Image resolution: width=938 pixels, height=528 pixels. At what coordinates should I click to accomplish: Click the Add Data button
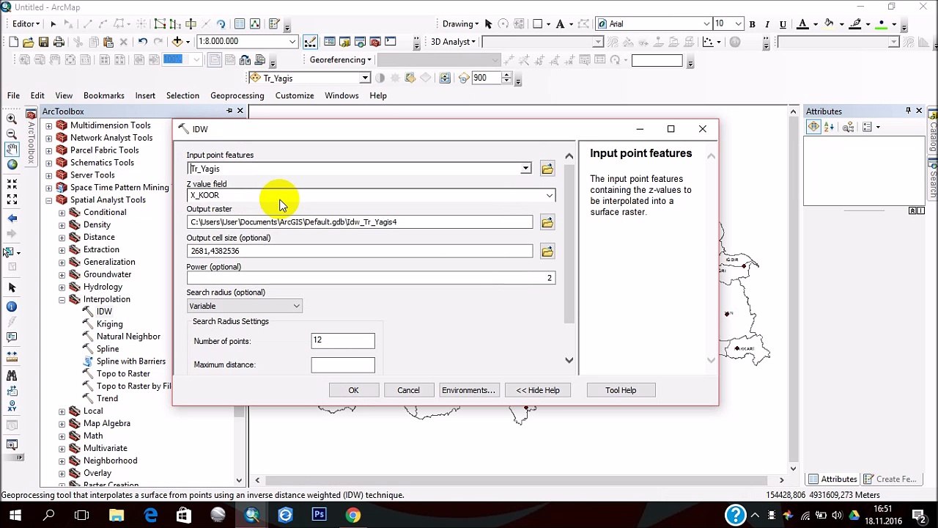(177, 42)
